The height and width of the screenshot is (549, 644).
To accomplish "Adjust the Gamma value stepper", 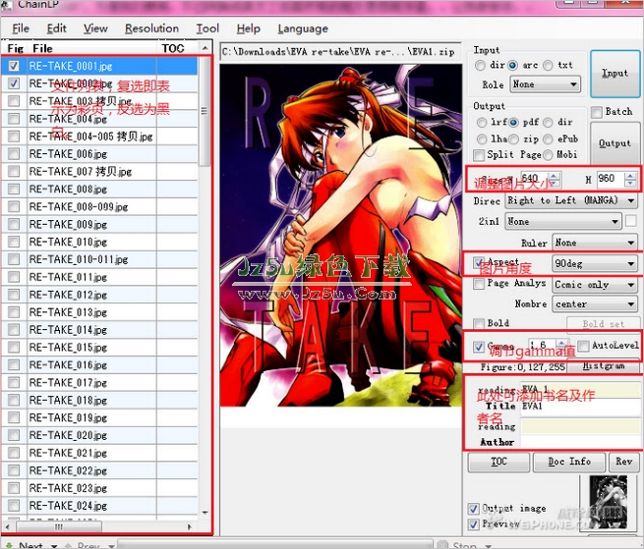I will pos(561,345).
